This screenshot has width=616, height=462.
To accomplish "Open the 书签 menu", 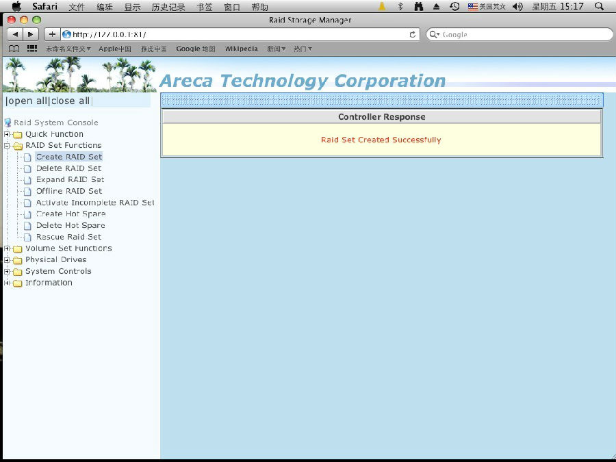I will [204, 7].
